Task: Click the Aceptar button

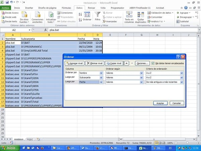Action: click(x=160, y=103)
